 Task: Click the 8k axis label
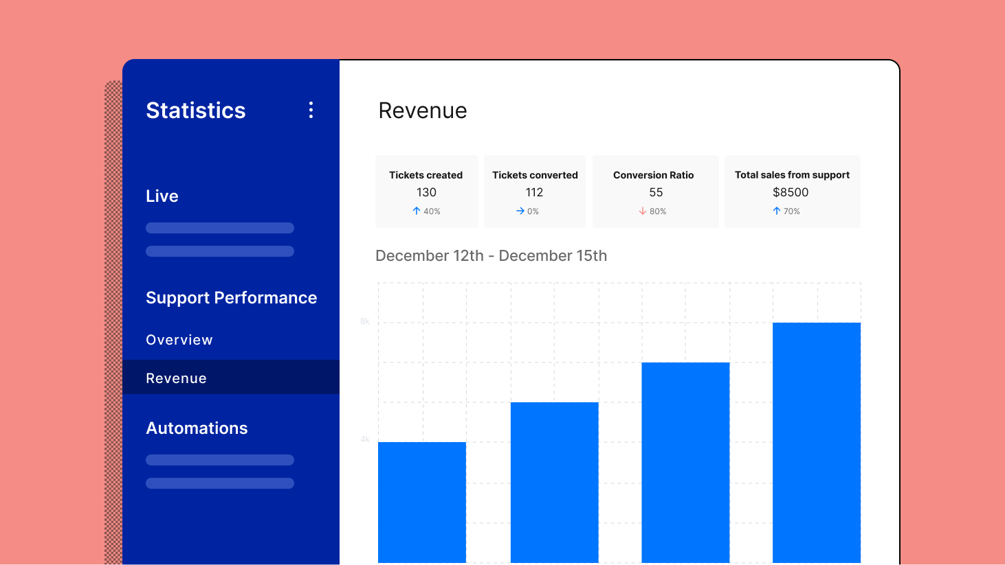click(365, 321)
